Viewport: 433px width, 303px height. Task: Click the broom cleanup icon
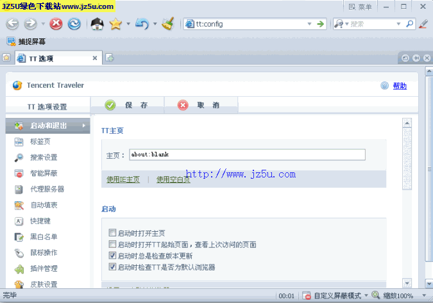[168, 24]
